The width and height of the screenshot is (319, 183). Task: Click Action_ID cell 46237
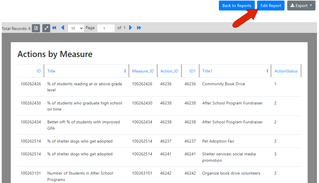[x=166, y=141]
